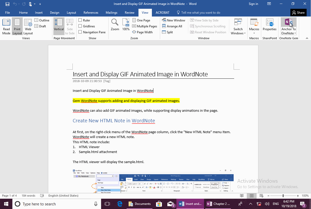Select Vertical page movement
The width and height of the screenshot is (311, 209).
pos(59,27)
